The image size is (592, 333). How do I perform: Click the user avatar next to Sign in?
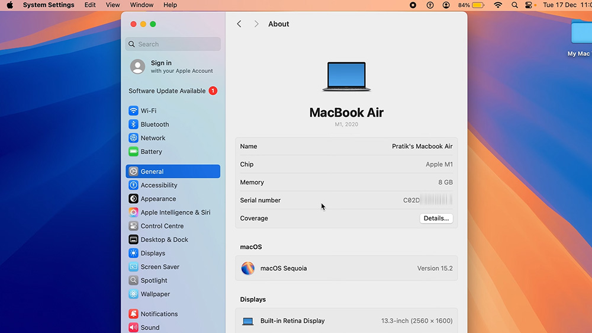click(x=137, y=66)
